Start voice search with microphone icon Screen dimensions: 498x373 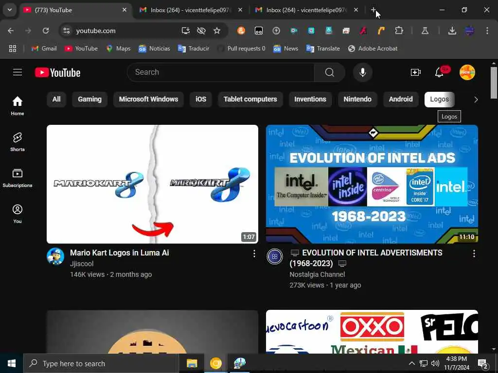point(362,72)
